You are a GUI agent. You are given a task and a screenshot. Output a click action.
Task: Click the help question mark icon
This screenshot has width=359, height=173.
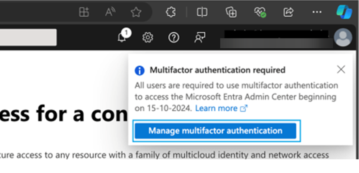click(x=173, y=38)
